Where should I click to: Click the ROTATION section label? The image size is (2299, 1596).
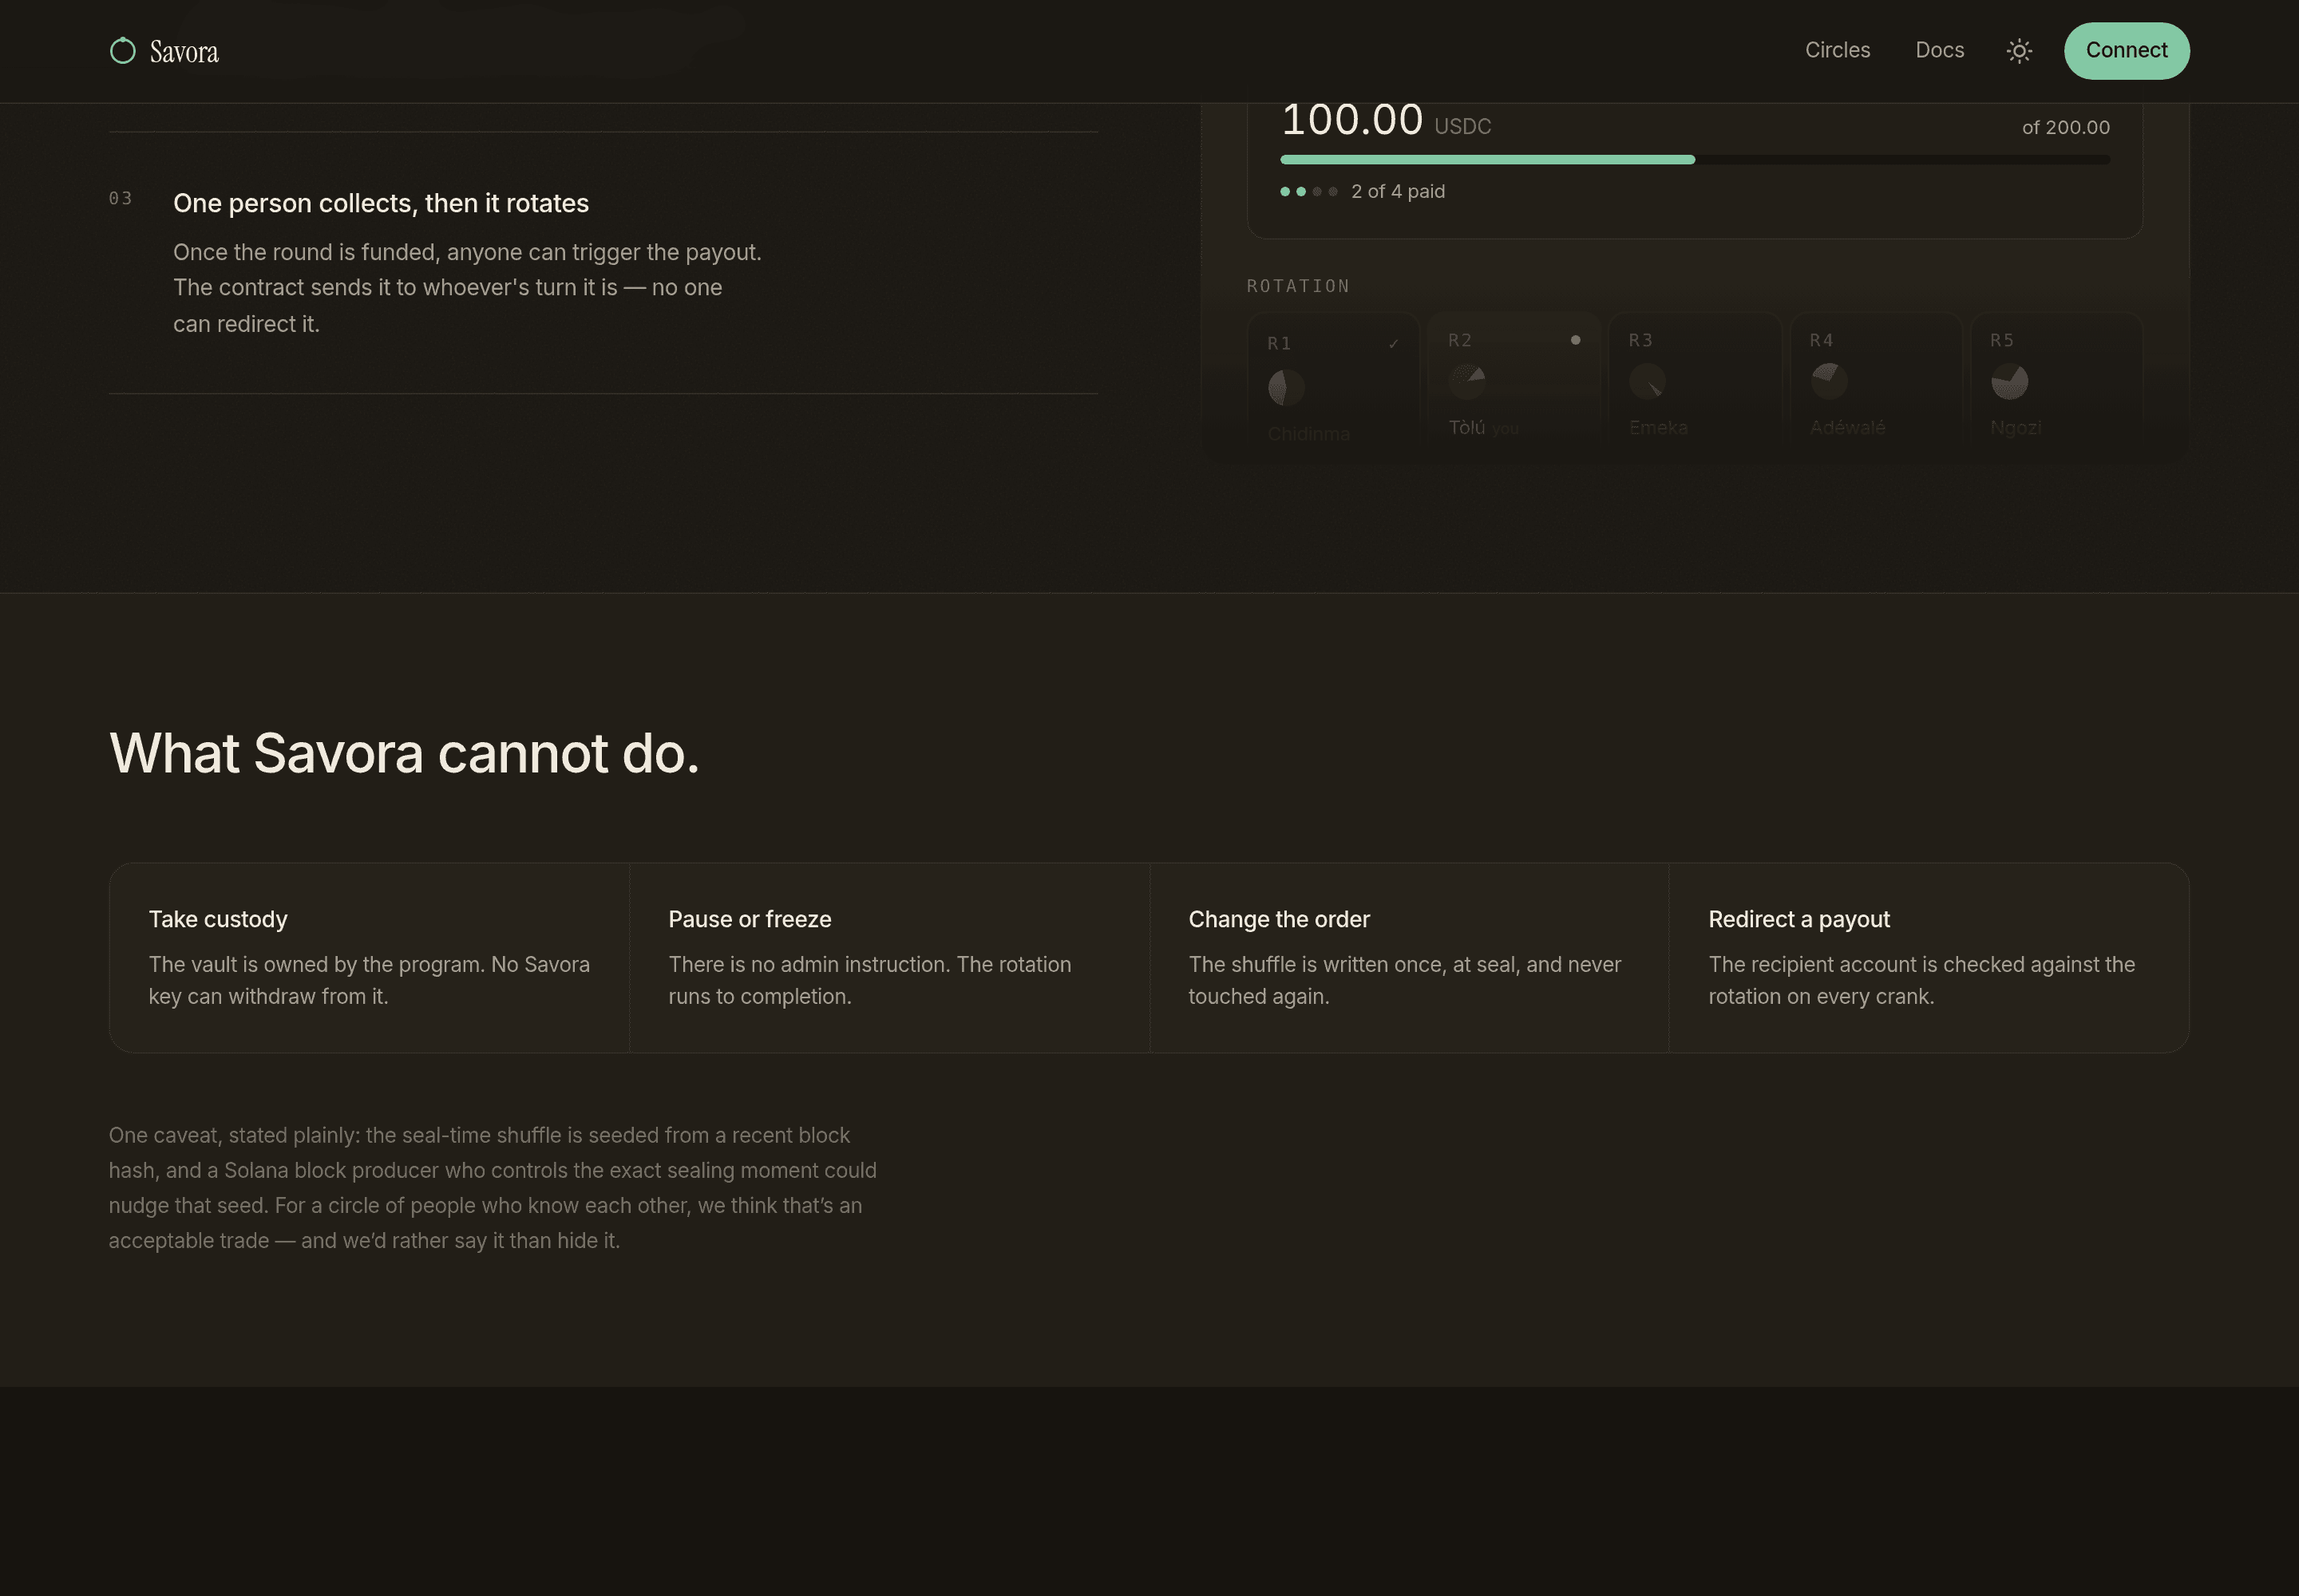pyautogui.click(x=1297, y=287)
